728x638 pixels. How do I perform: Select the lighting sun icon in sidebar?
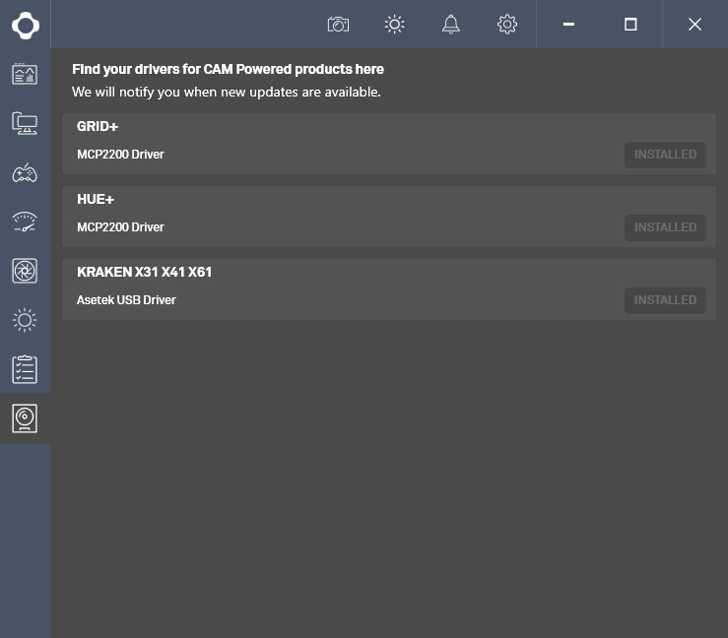click(25, 320)
